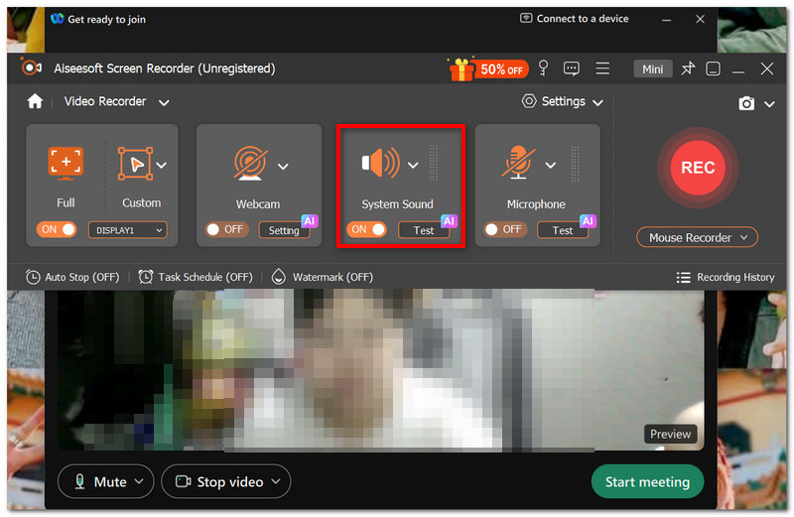
Task: Select the Custom region recording icon
Action: tap(135, 163)
